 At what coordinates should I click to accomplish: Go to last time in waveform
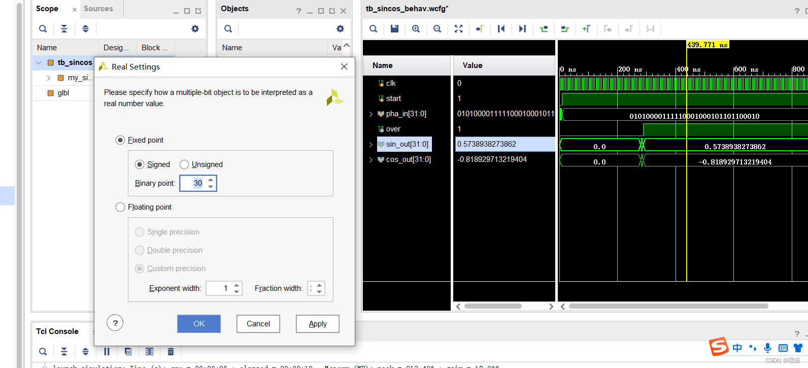pos(522,29)
